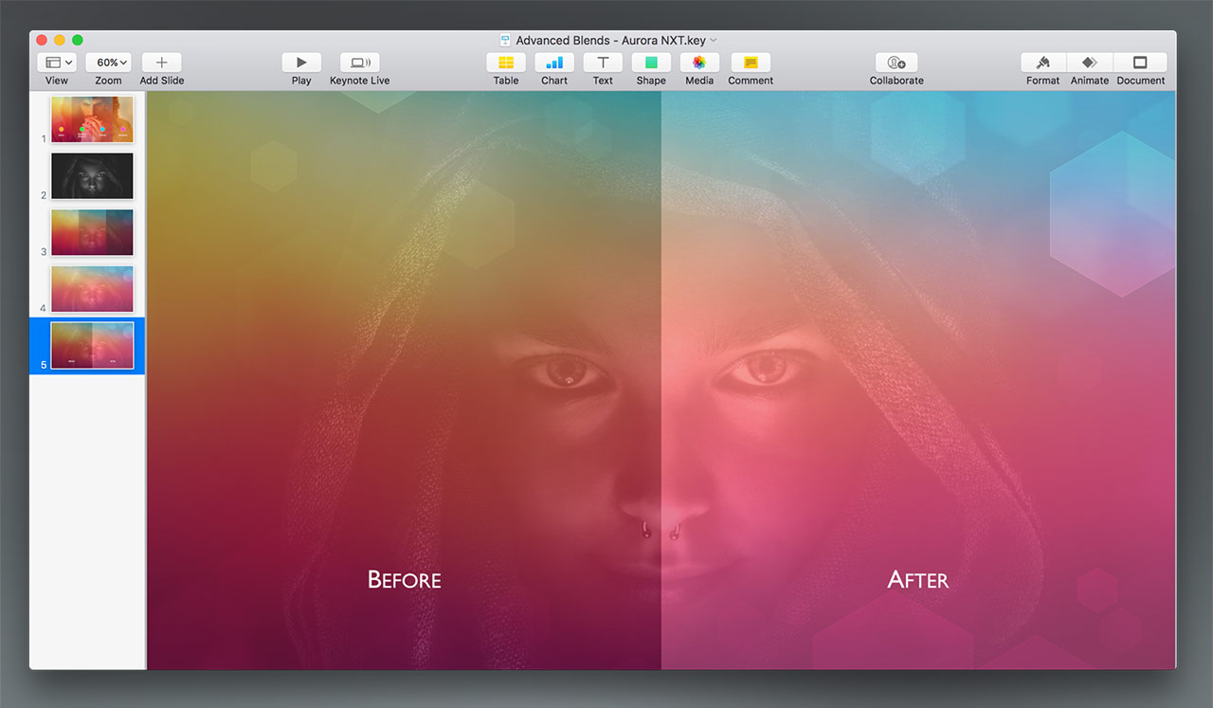Toggle the Animate inspector panel

(x=1090, y=63)
